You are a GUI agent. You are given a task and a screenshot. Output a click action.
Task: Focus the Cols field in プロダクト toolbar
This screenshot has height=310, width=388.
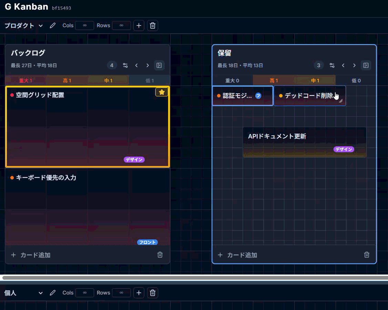click(85, 25)
